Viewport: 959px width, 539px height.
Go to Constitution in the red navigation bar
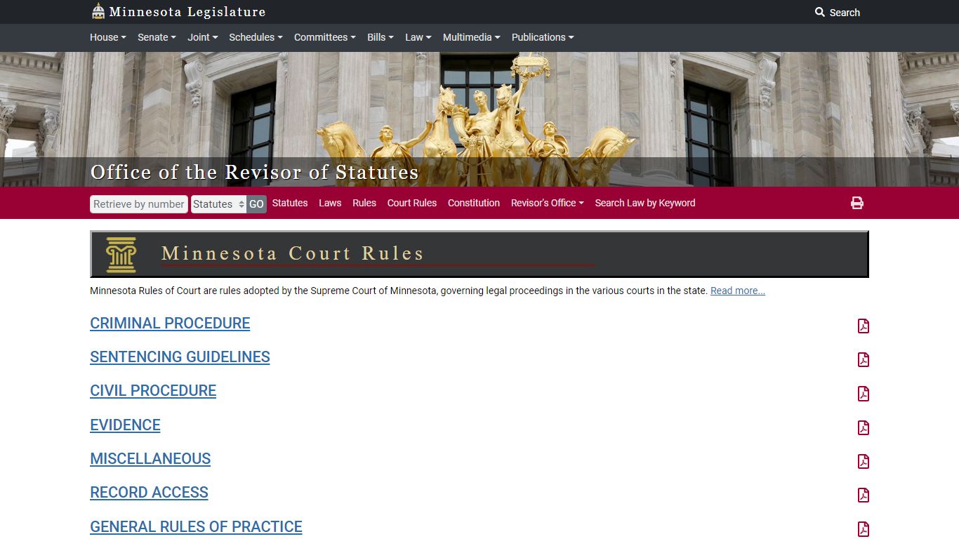click(x=474, y=203)
